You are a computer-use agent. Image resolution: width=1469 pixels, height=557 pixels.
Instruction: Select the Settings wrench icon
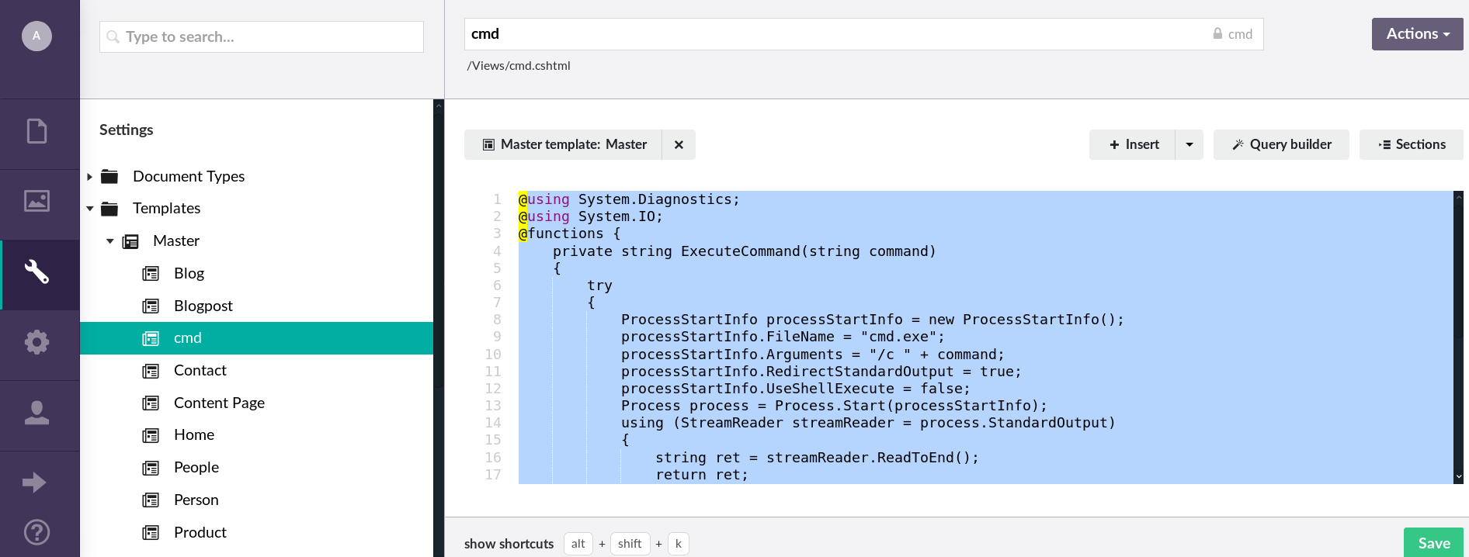coord(37,272)
